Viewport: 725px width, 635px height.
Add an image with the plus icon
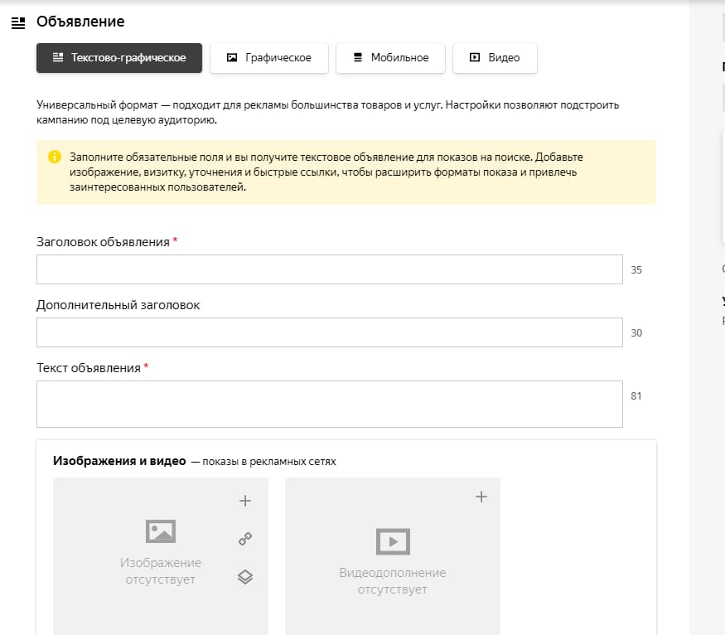point(244,501)
